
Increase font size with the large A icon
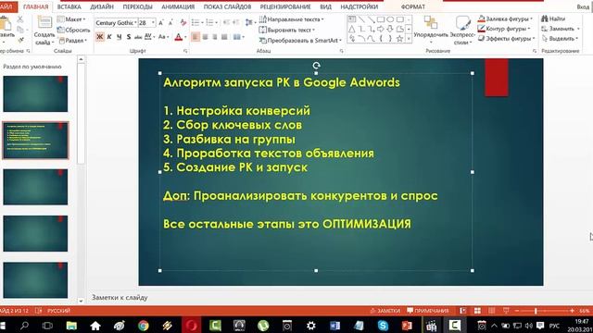(x=160, y=23)
